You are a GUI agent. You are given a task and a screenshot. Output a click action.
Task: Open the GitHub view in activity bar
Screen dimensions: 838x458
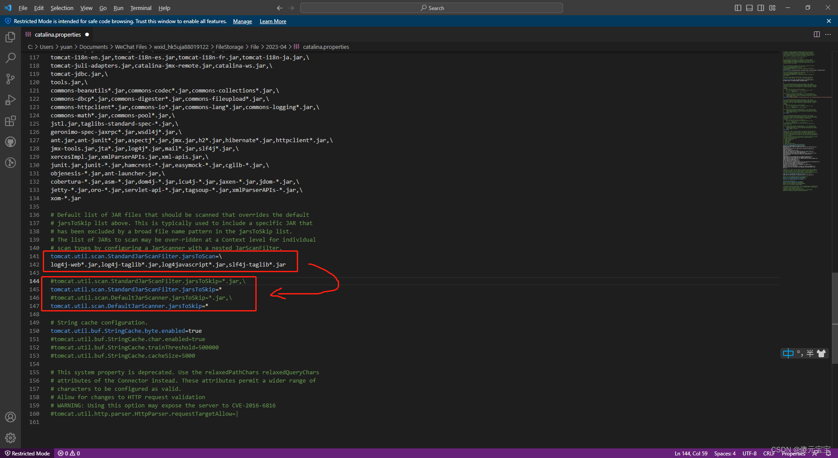[x=10, y=142]
